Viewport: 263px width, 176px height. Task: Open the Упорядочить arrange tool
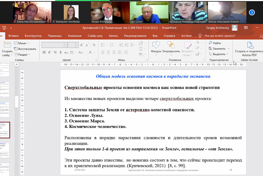click(171, 45)
